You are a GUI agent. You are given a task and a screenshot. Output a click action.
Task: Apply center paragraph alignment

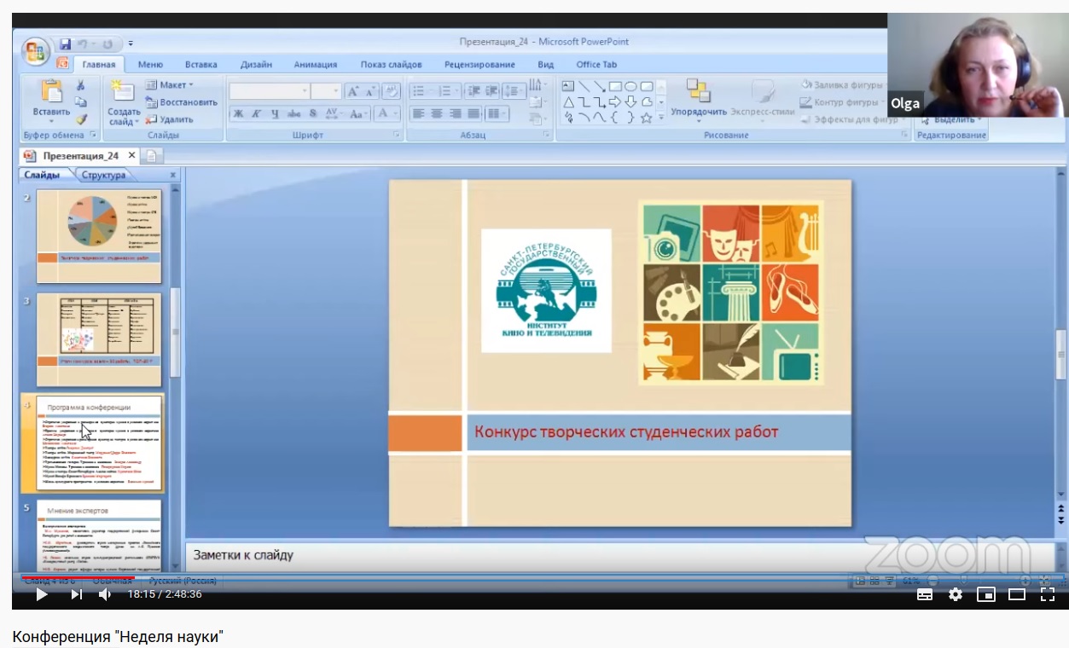(437, 113)
